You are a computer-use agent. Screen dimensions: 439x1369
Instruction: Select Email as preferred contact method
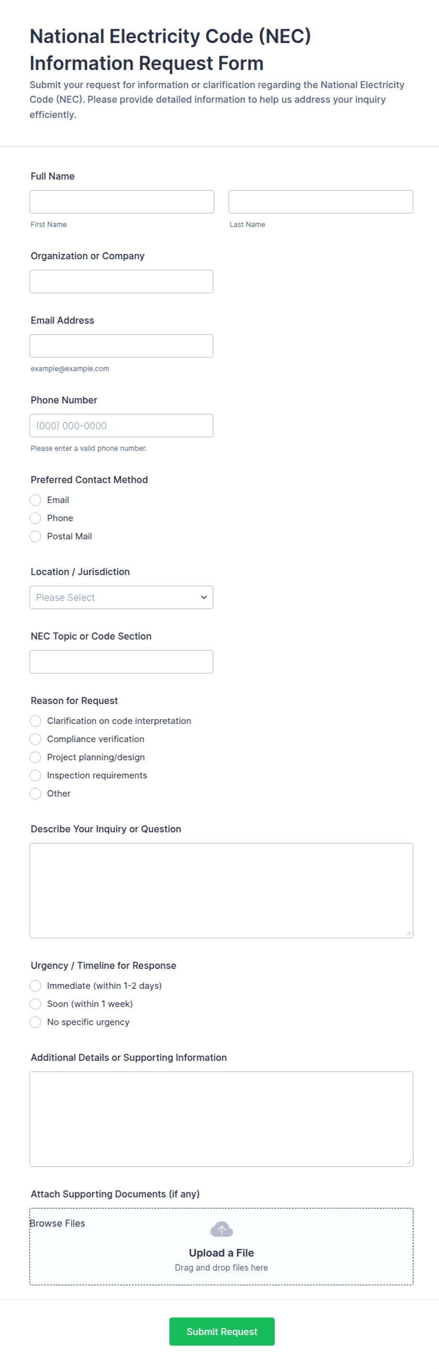tap(35, 500)
